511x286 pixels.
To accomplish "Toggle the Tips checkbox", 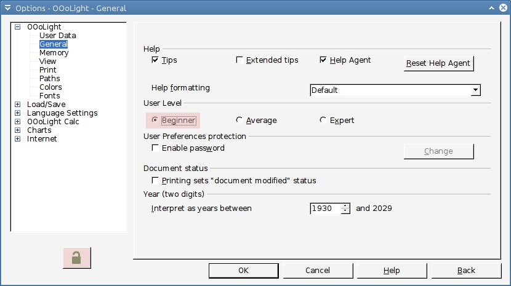I will (155, 60).
